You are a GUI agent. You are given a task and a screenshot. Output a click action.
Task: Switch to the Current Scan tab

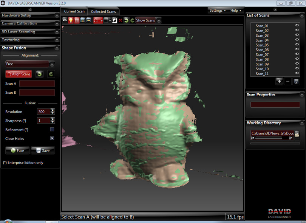click(74, 11)
